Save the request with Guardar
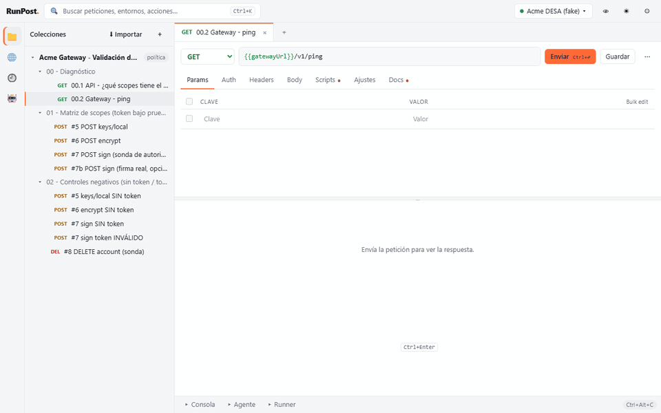 click(x=617, y=57)
